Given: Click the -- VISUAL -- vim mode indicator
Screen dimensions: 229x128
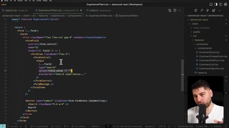Looking at the screenshot, I should [x=95, y=126].
